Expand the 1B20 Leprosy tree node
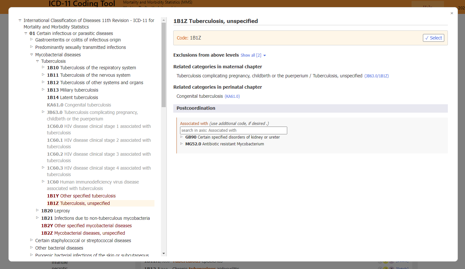The image size is (465, 269). tap(37, 210)
